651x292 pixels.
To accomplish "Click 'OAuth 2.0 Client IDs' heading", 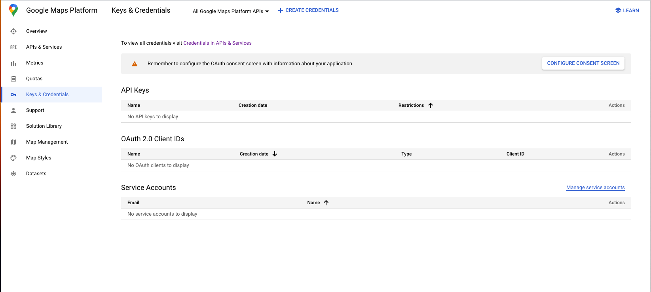I will click(153, 139).
